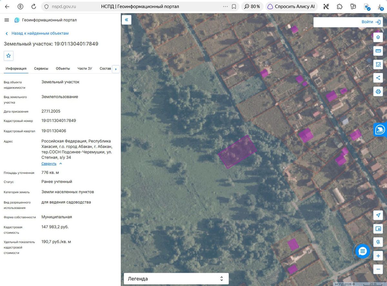This screenshot has height=286, width=387.
Task: Open the overview map widget icon
Action: click(378, 229)
